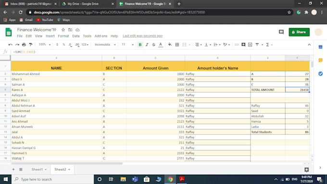Format as currency with dollar icon
The image size is (327, 184).
57,45
